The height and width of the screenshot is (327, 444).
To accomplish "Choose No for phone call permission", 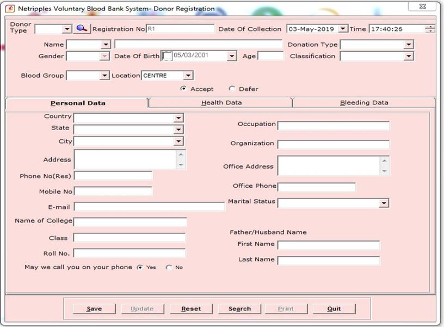I will (169, 267).
